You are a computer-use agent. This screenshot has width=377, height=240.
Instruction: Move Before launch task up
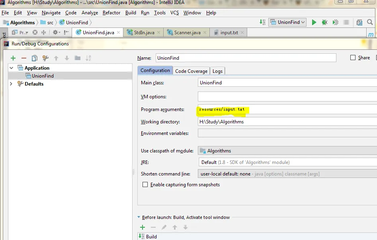175,227
